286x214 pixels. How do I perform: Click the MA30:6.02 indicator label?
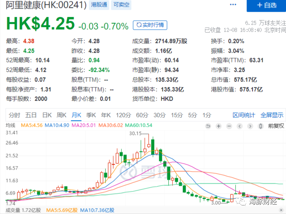coord(111,126)
